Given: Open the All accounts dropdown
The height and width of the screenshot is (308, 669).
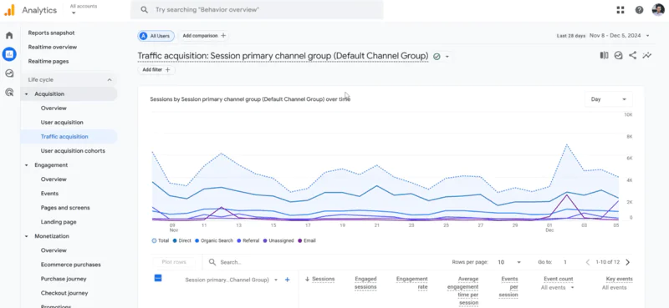Looking at the screenshot, I should click(83, 9).
